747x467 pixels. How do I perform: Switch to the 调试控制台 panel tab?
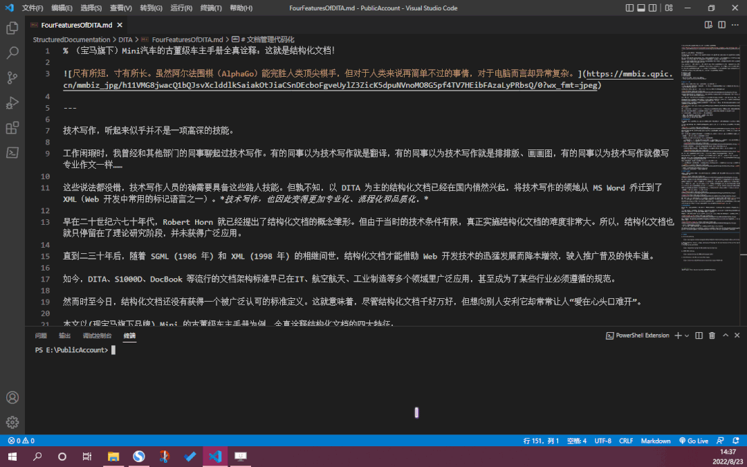tap(98, 336)
